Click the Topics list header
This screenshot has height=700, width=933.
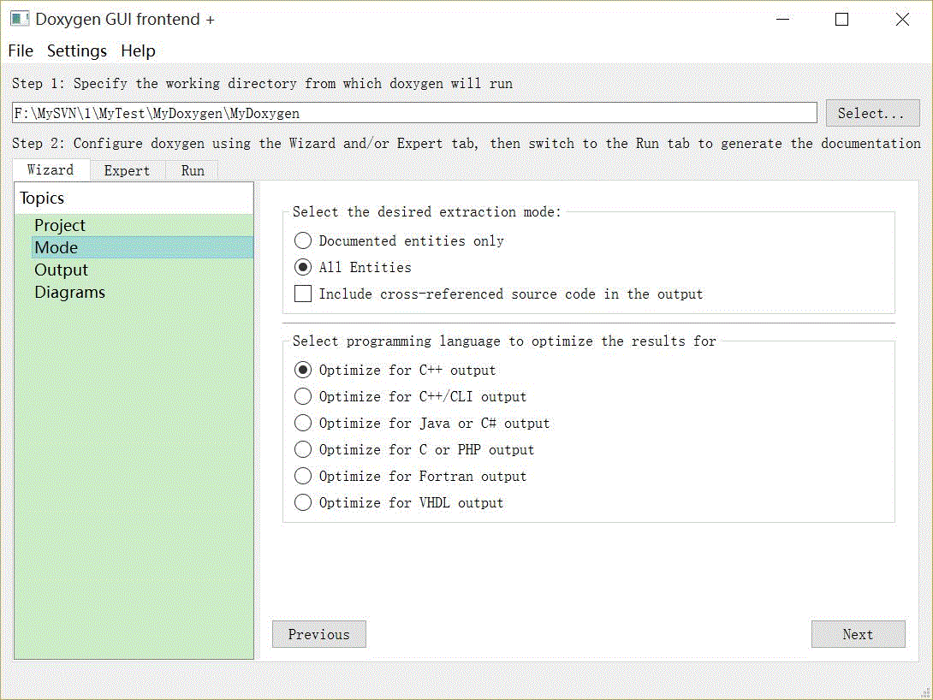[x=134, y=198]
